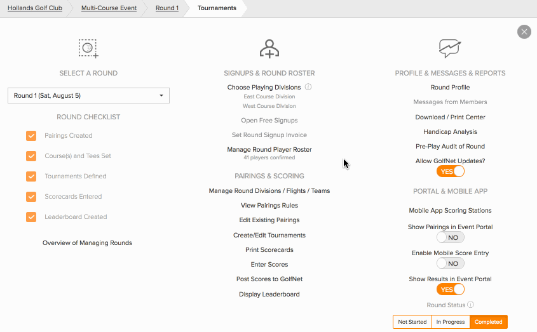Navigate to Round 1 breadcrumb

click(167, 8)
